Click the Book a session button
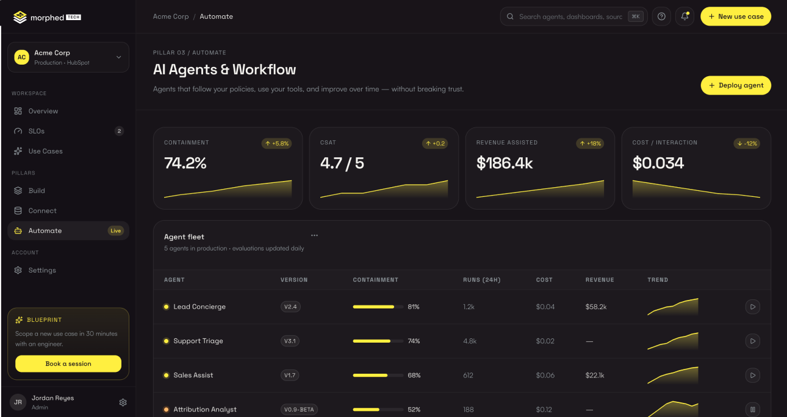 (x=68, y=364)
